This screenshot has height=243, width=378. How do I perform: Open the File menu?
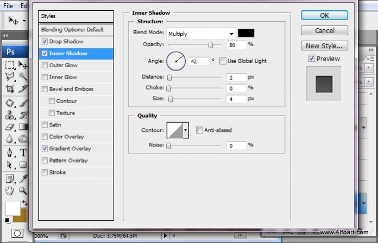click(8, 5)
